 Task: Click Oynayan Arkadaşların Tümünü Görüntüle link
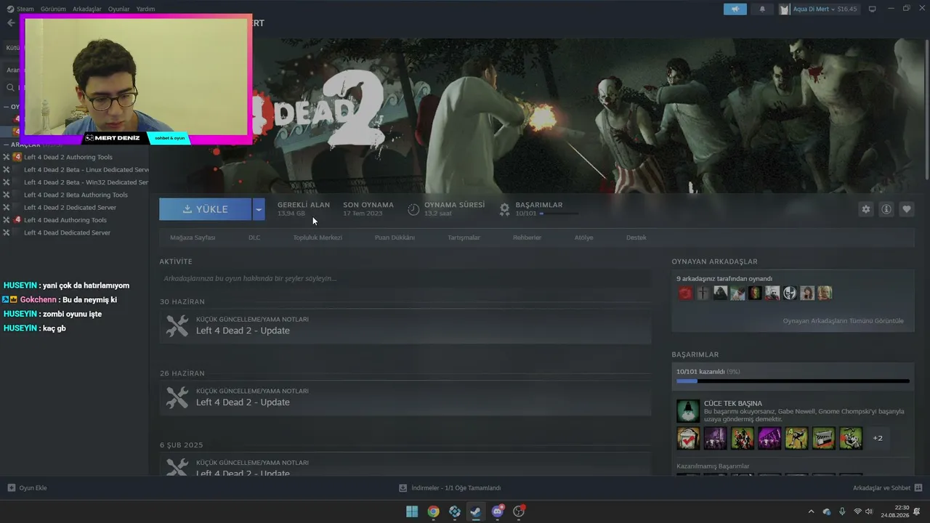tap(843, 321)
